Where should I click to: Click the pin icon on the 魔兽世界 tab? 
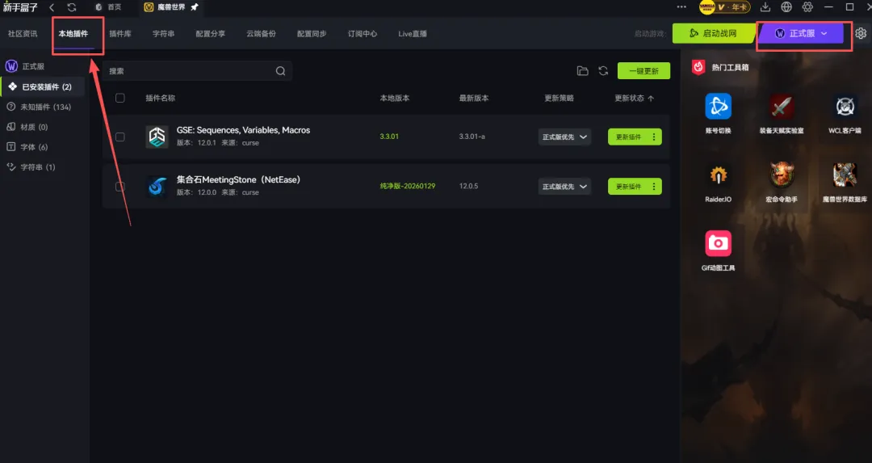pos(194,7)
